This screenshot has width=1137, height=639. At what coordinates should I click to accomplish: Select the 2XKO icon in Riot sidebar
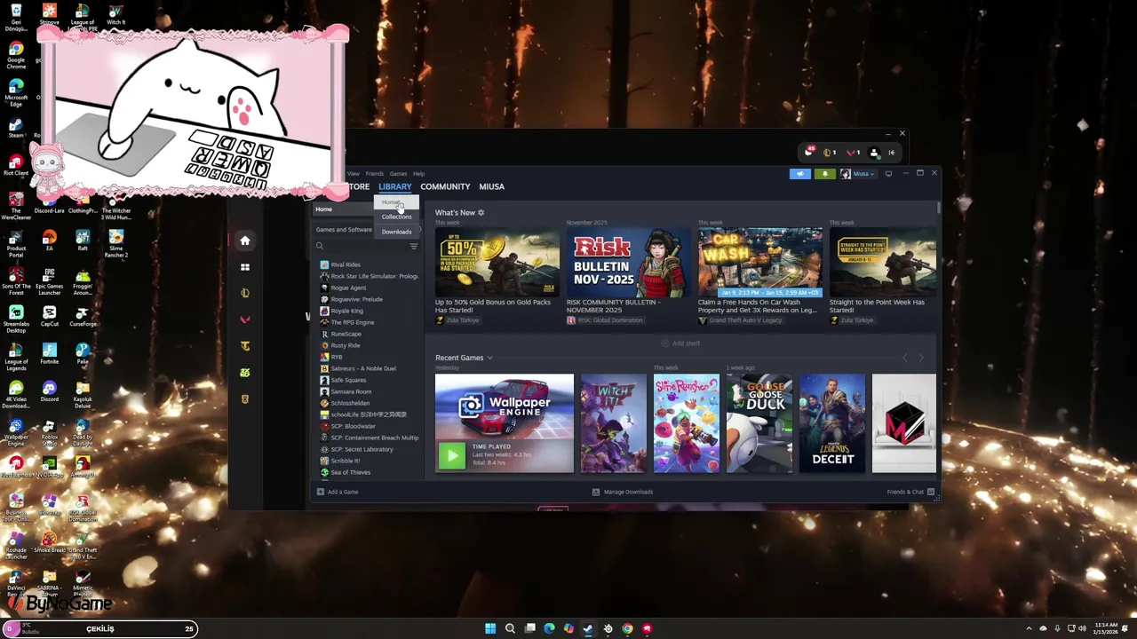coord(245,373)
